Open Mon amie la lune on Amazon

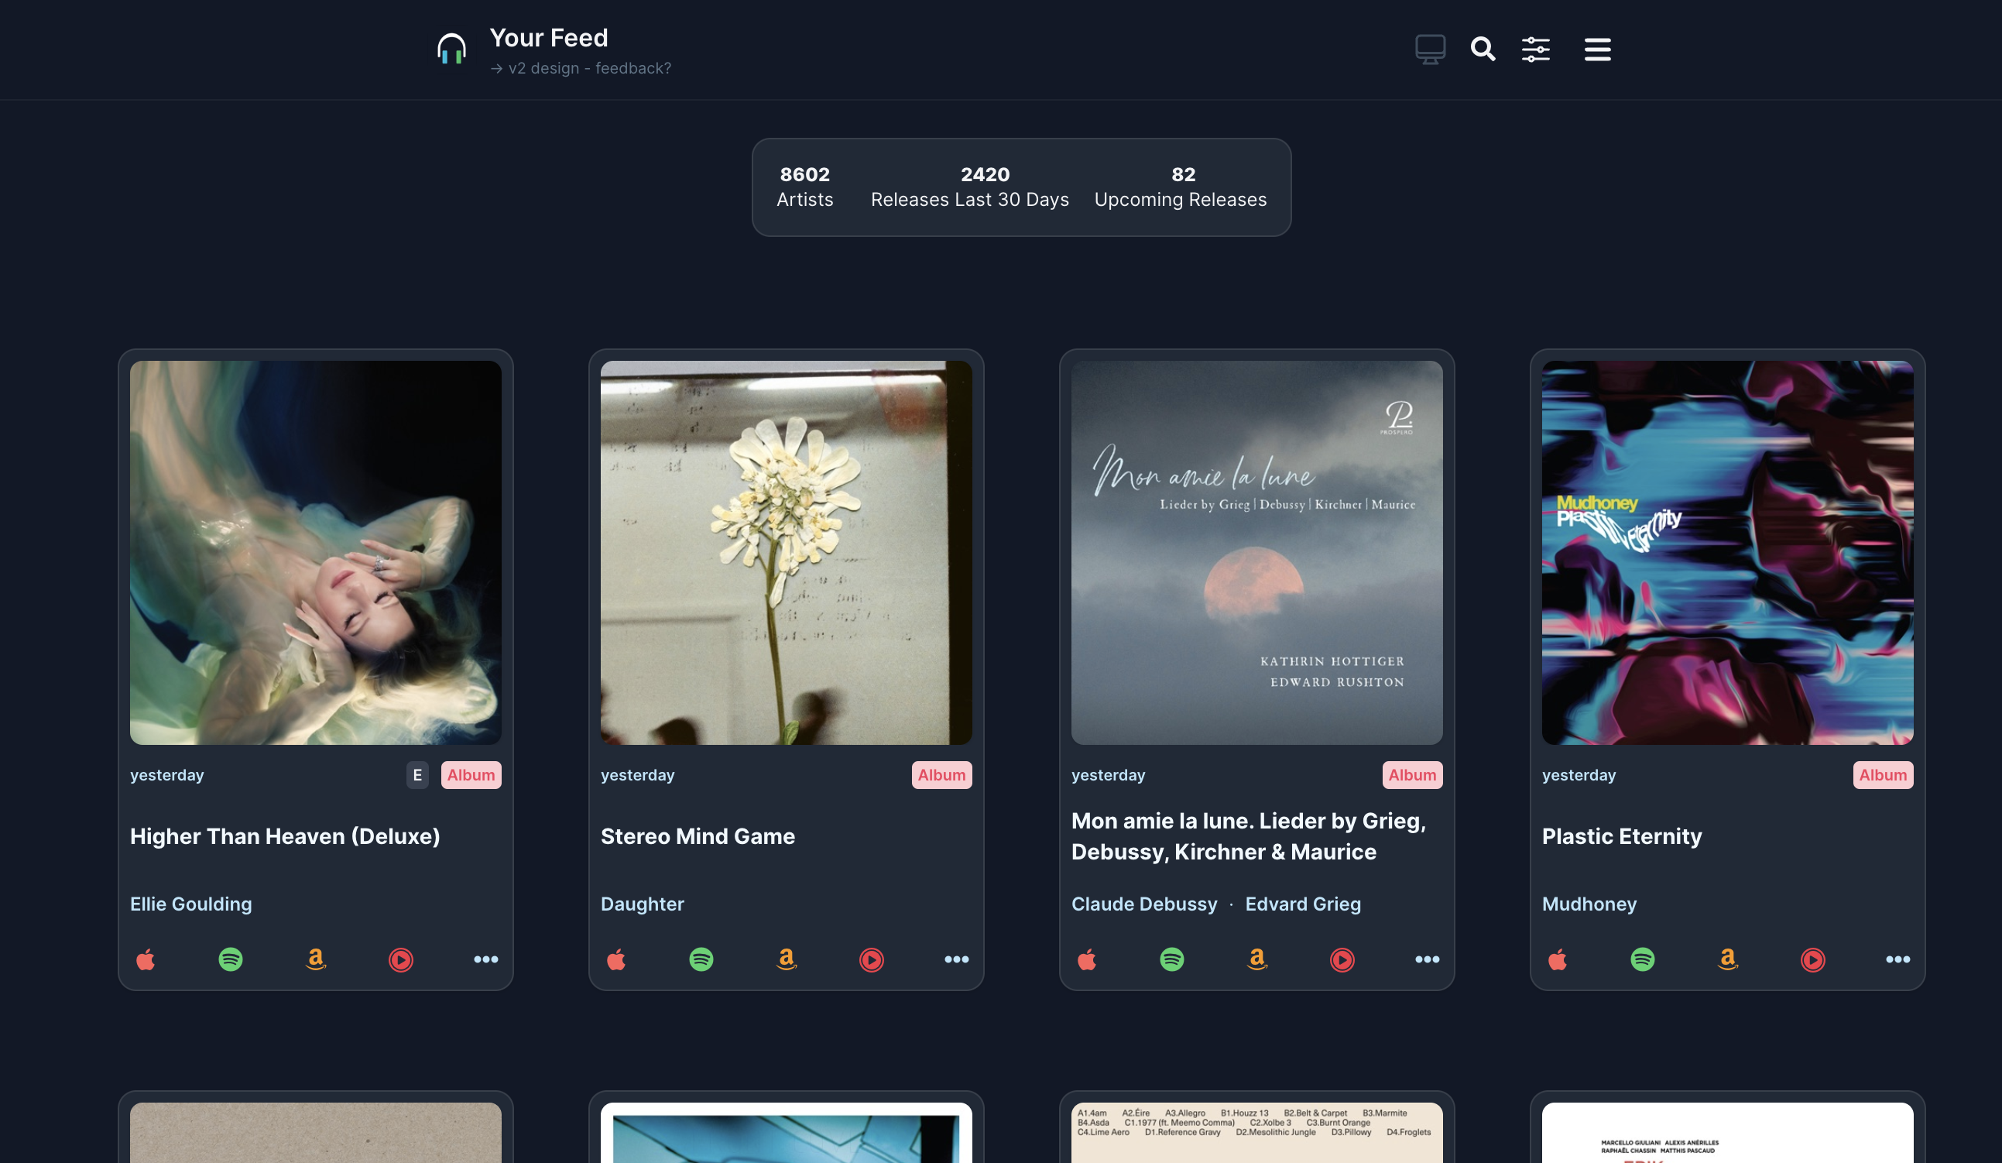pos(1256,959)
